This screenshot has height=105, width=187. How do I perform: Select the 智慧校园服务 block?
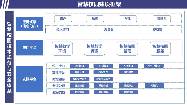click(x=160, y=49)
